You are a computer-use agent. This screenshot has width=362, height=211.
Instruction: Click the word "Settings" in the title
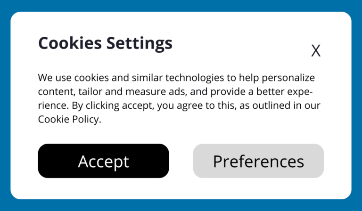[139, 43]
